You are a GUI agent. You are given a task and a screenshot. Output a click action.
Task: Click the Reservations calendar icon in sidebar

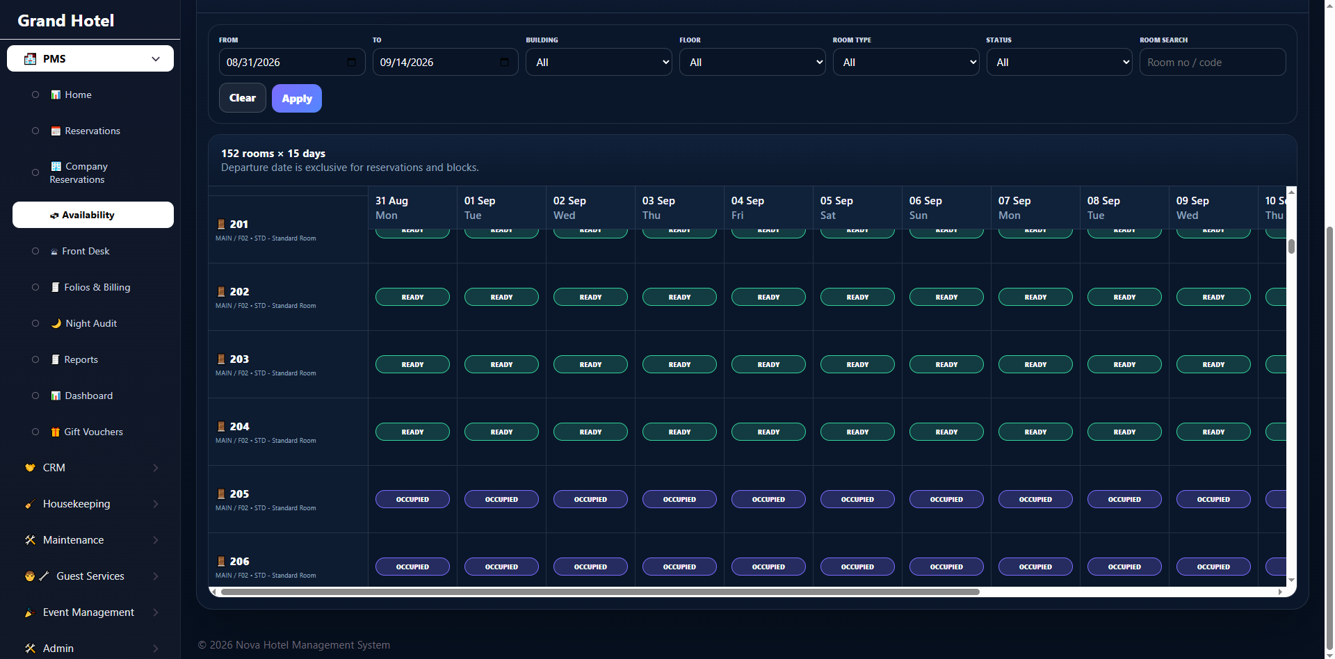pos(56,131)
